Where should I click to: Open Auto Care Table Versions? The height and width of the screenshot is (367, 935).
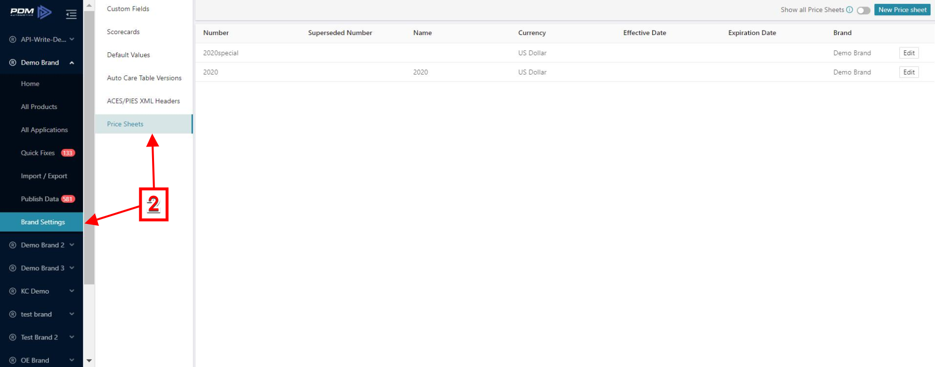pos(144,78)
